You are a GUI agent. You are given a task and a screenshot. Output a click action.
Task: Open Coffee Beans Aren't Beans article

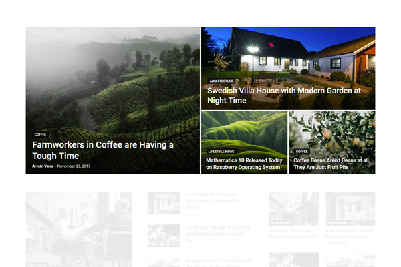pos(331,164)
